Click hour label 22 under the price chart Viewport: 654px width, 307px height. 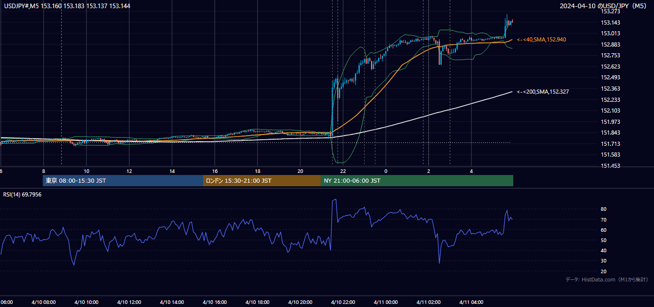(x=343, y=171)
